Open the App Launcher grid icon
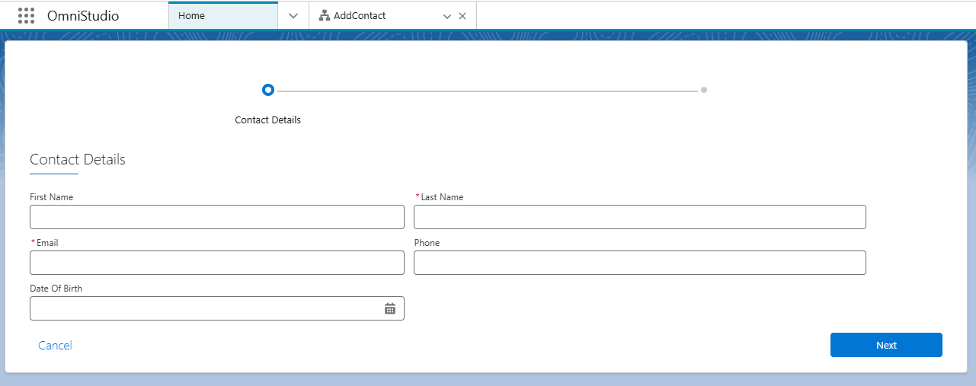The width and height of the screenshot is (976, 386). tap(26, 16)
